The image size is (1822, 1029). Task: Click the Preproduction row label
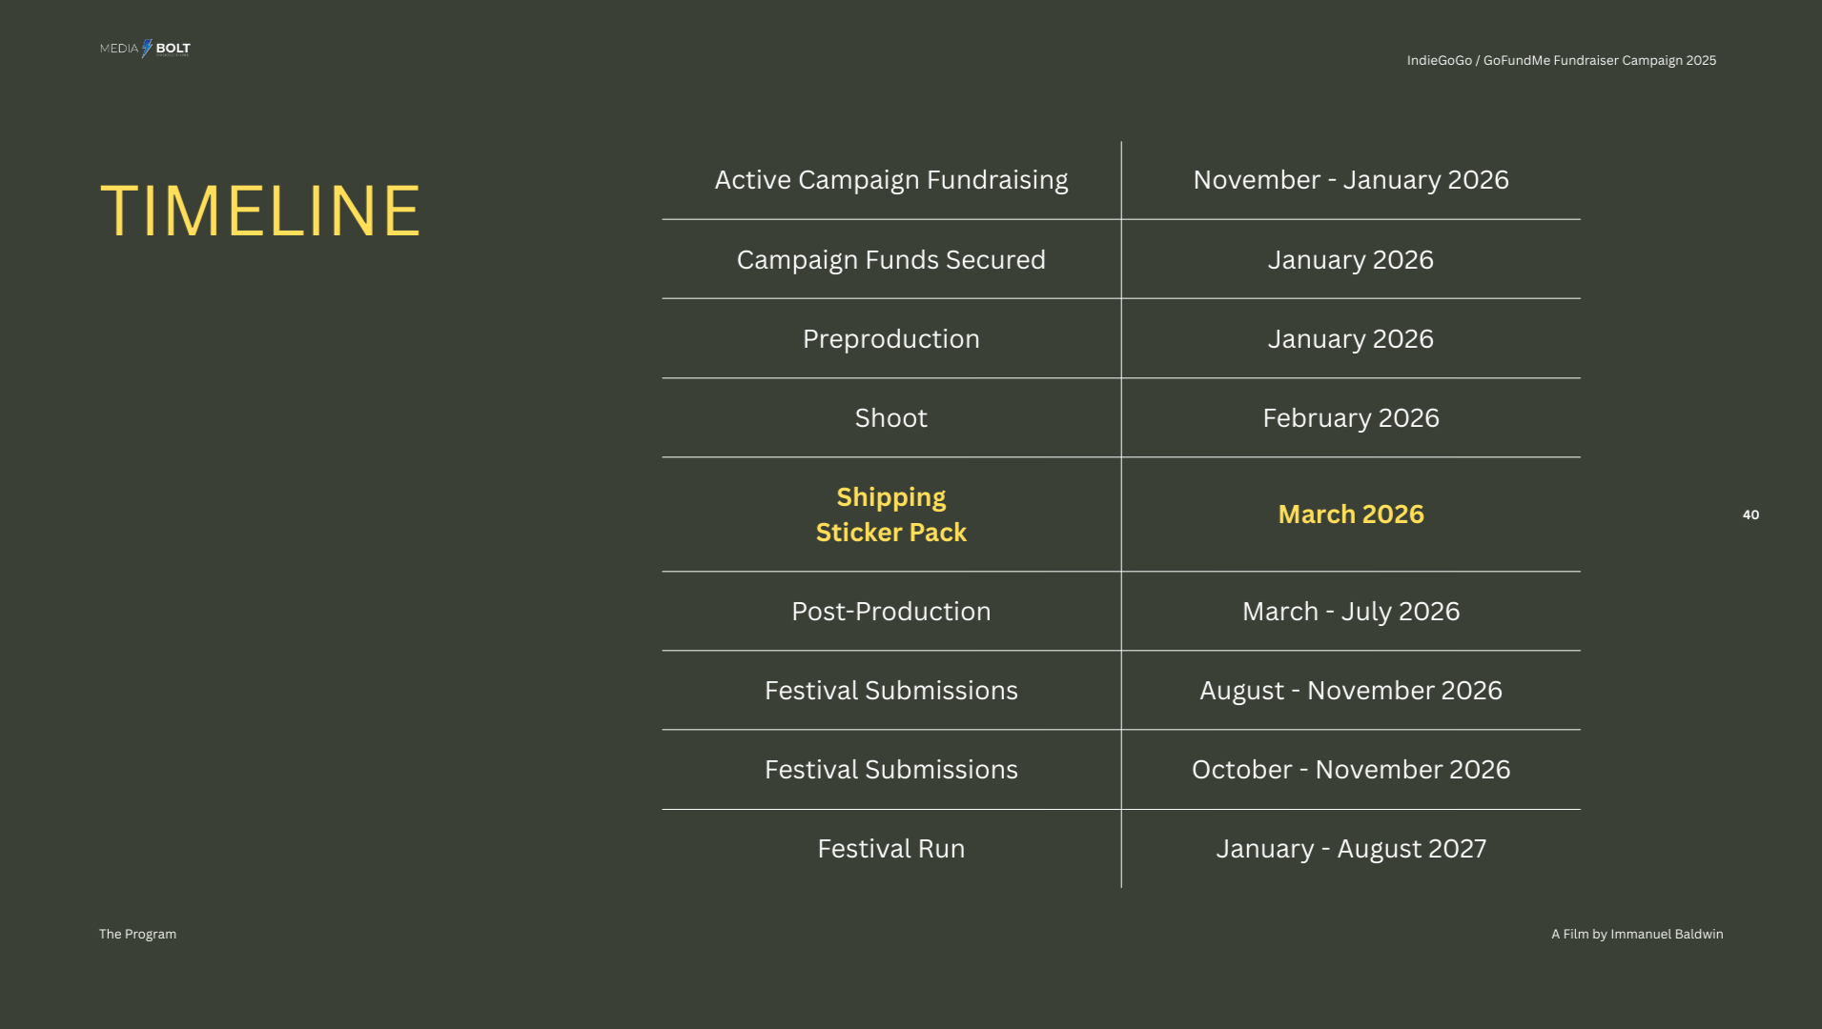[891, 339]
